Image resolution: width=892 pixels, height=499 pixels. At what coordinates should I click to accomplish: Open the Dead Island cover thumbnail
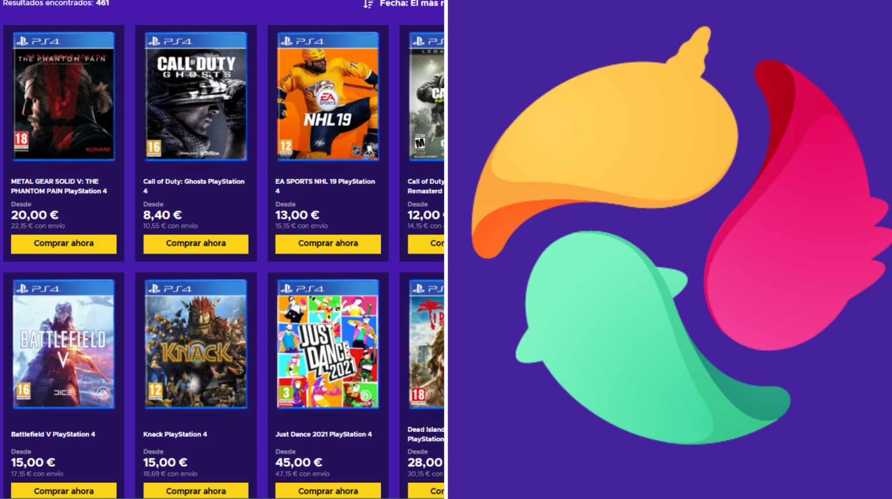(x=427, y=344)
